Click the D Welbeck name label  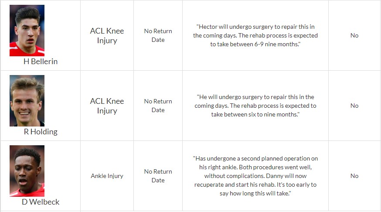(41, 202)
